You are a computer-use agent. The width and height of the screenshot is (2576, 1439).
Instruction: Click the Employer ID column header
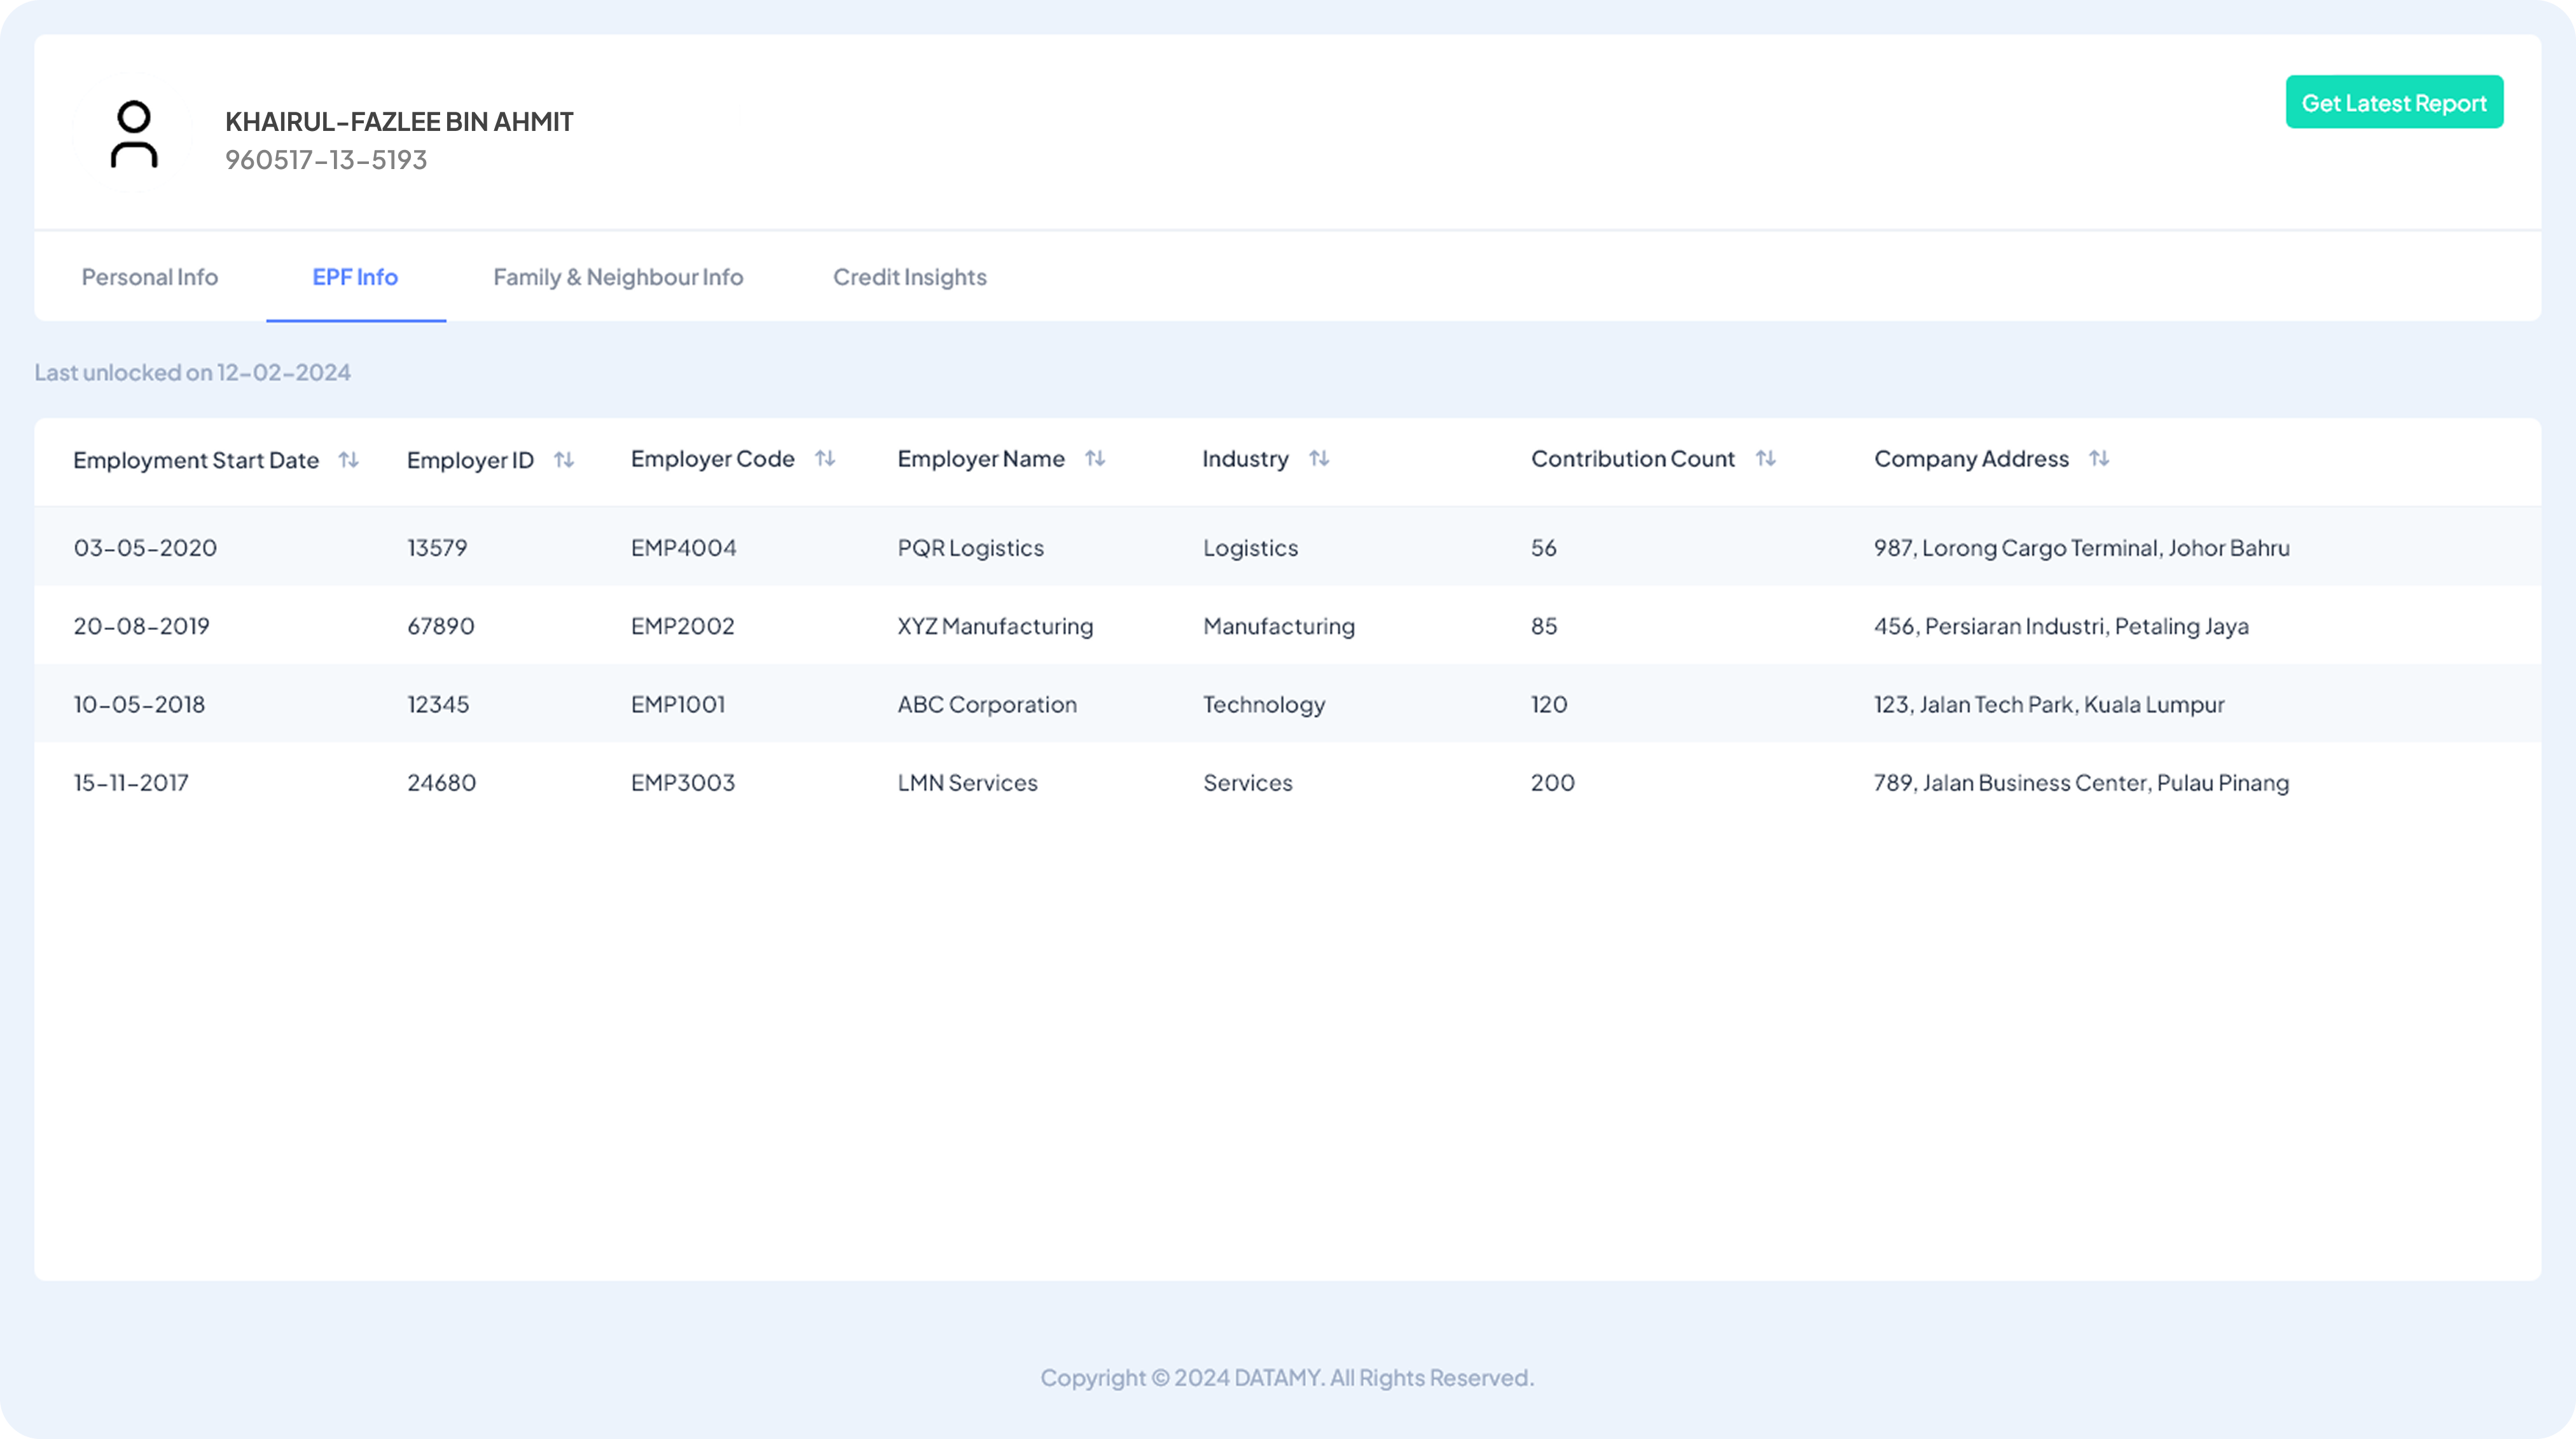tap(470, 460)
